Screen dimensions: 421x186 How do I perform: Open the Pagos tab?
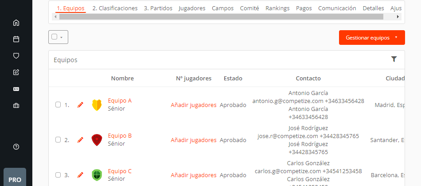[x=304, y=8]
